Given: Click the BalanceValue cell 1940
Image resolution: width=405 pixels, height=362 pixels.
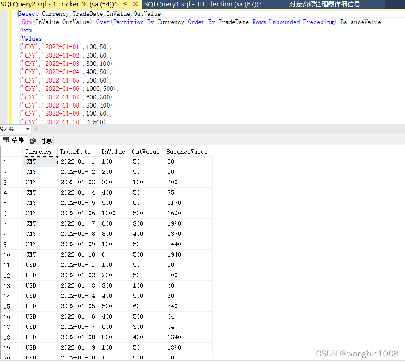Looking at the screenshot, I should pos(188,254).
